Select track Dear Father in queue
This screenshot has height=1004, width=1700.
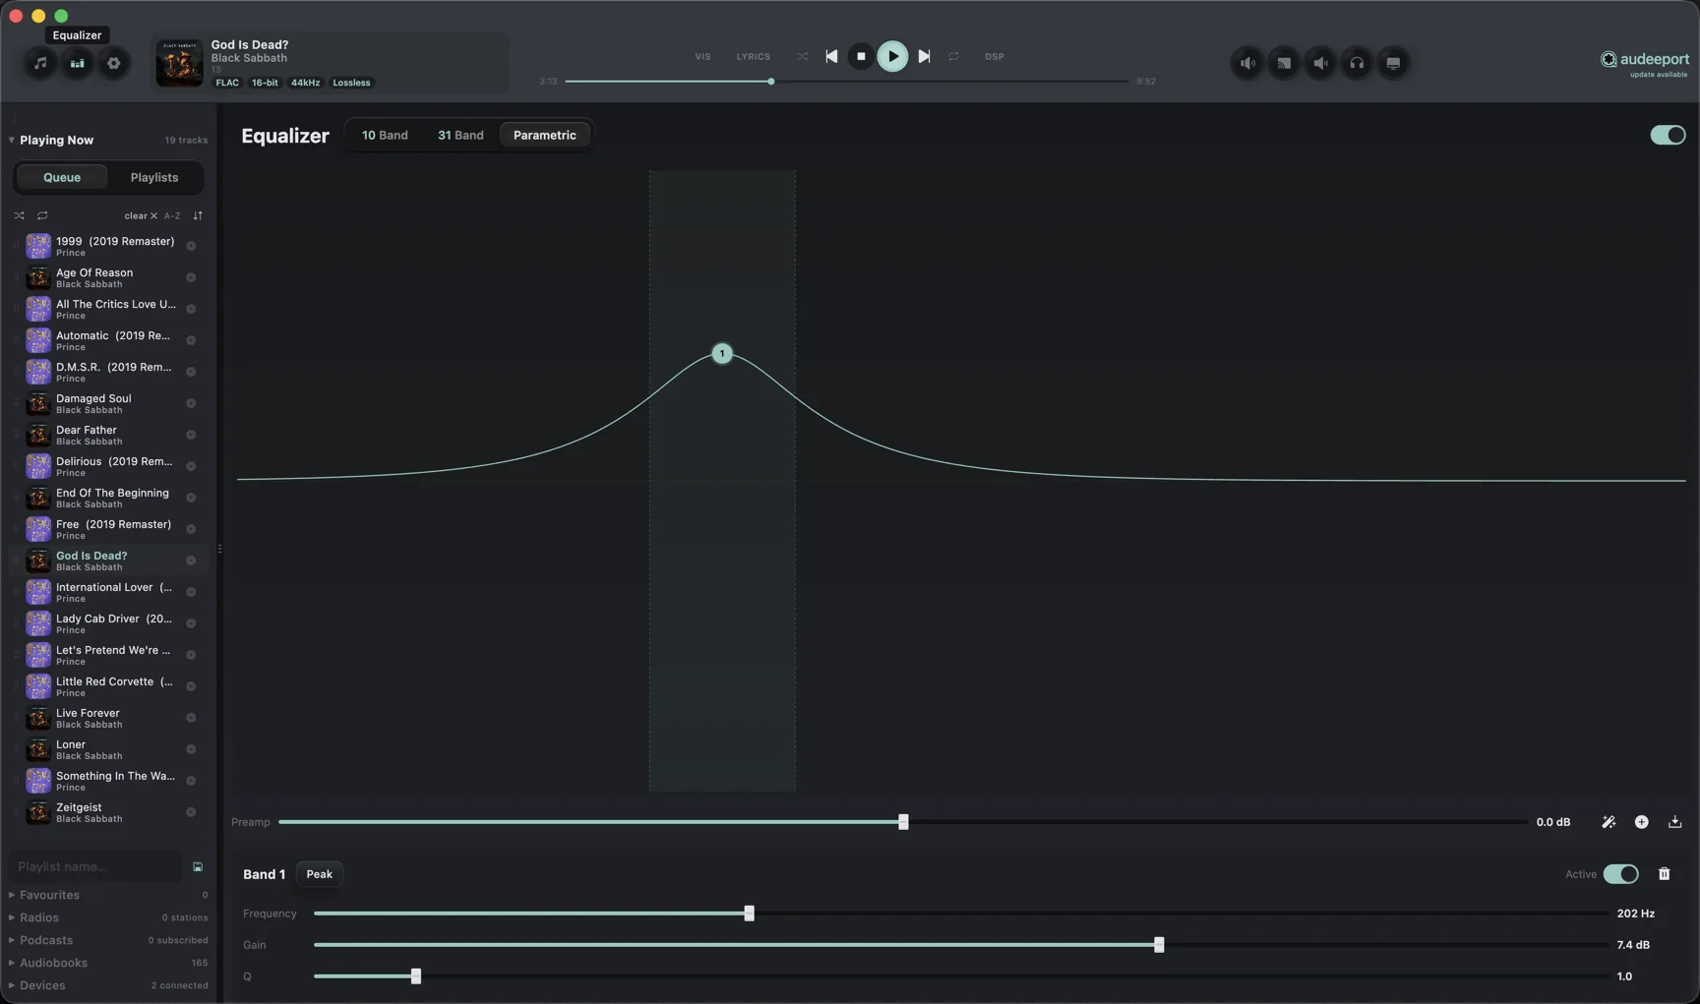click(x=108, y=435)
